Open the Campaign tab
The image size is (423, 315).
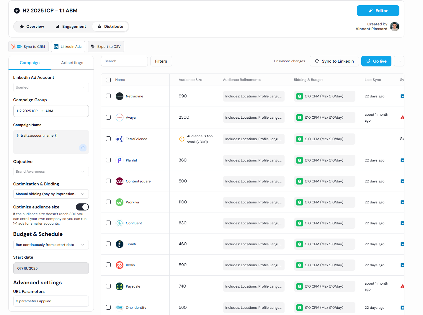point(30,63)
